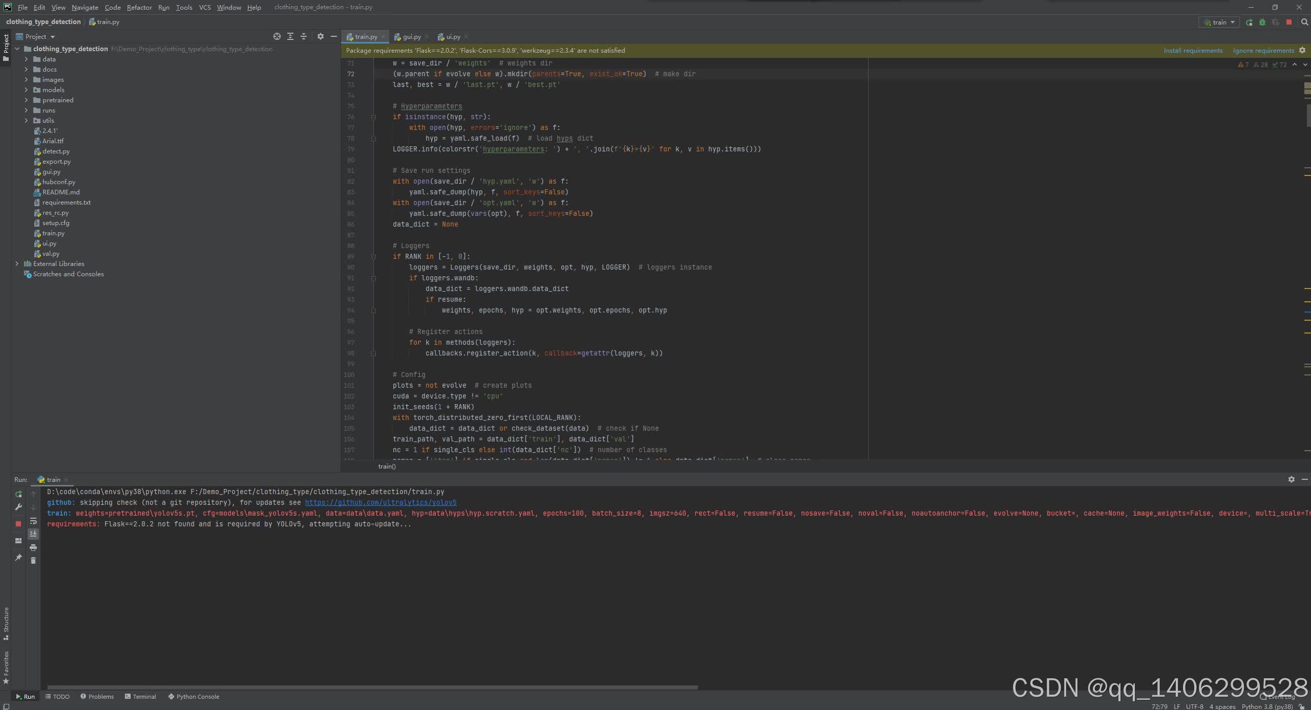
Task: Click the Run console horizontal scrollbar
Action: (x=372, y=687)
